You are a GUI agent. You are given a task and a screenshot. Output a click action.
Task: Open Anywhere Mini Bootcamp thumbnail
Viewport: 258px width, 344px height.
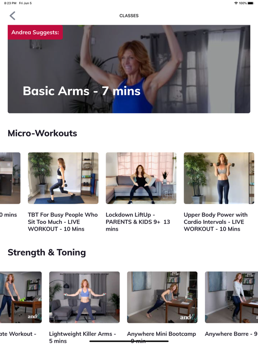[x=162, y=297]
